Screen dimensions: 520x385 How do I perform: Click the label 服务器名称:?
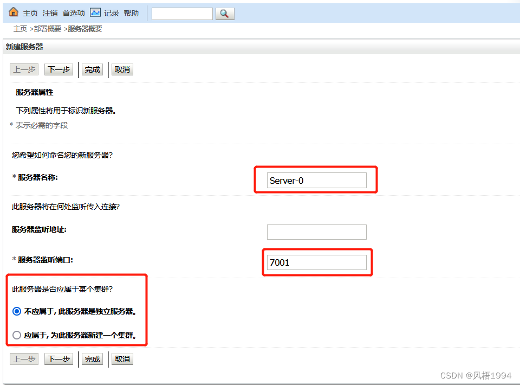tap(37, 177)
